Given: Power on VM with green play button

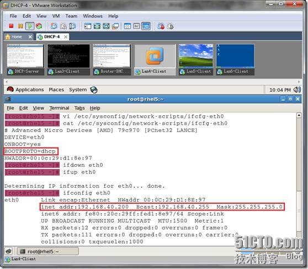Looking at the screenshot, I should 30,26.
